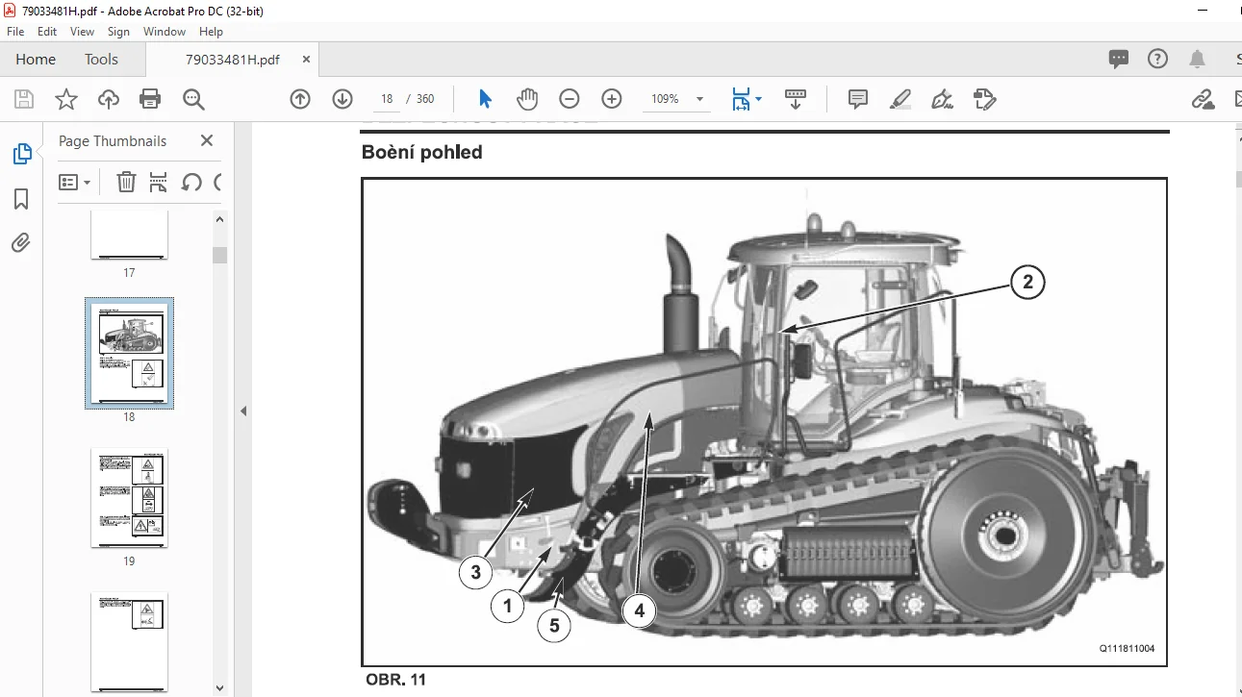Zoom out with the minus button

570,99
